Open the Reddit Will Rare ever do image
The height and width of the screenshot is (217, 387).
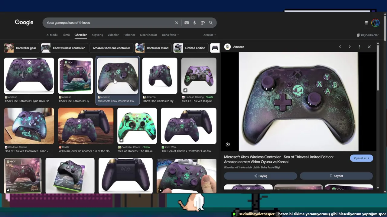point(86,126)
